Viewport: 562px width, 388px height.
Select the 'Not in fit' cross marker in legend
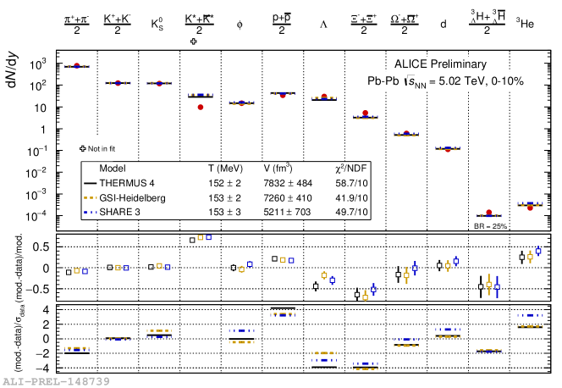pos(82,148)
